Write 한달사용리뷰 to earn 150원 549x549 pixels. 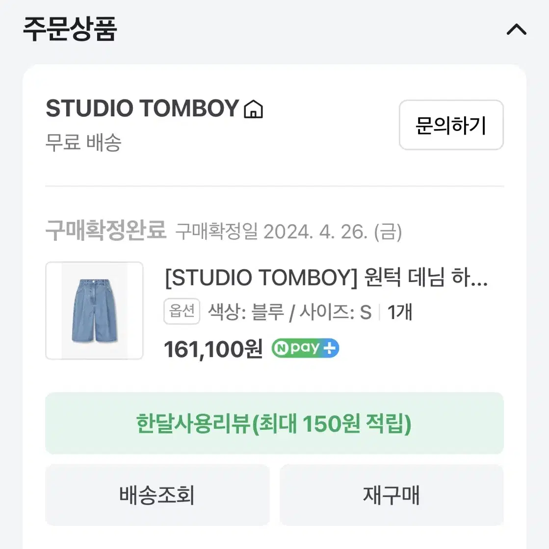tap(274, 423)
